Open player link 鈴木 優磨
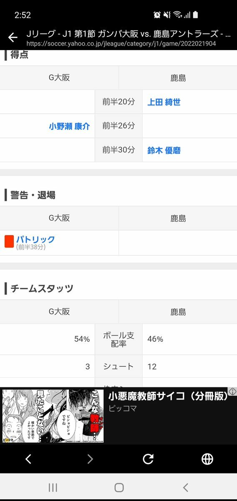The image size is (237, 501). click(164, 150)
